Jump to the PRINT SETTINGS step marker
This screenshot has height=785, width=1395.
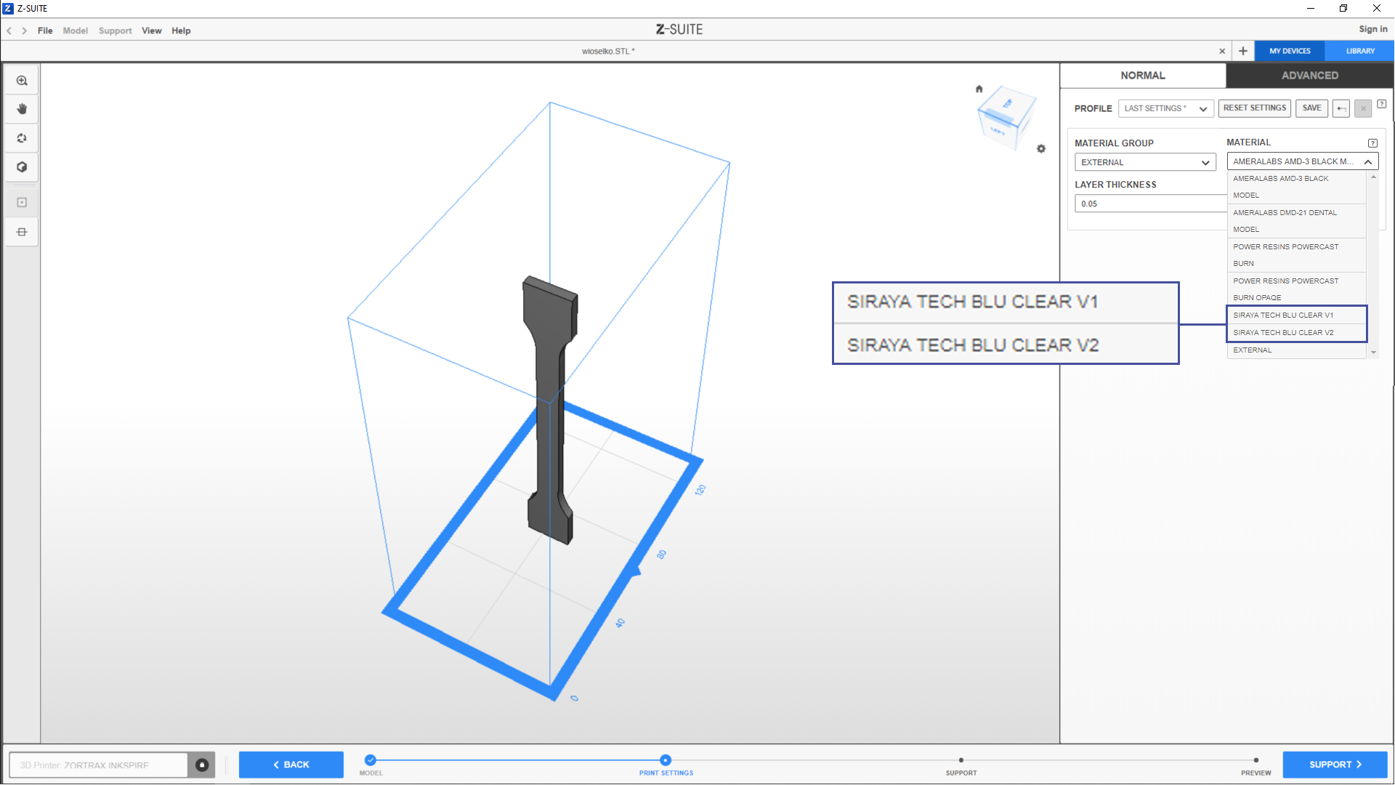(x=666, y=760)
